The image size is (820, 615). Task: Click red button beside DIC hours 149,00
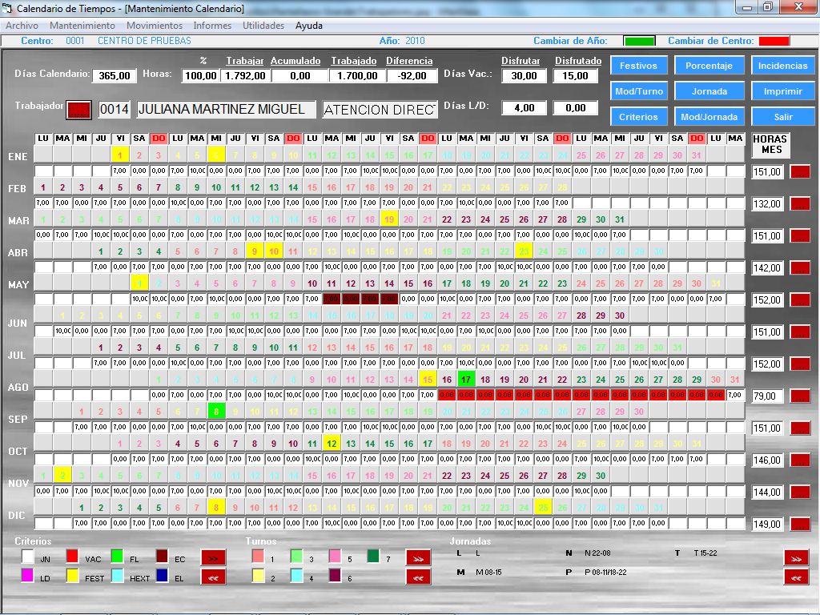[x=800, y=524]
